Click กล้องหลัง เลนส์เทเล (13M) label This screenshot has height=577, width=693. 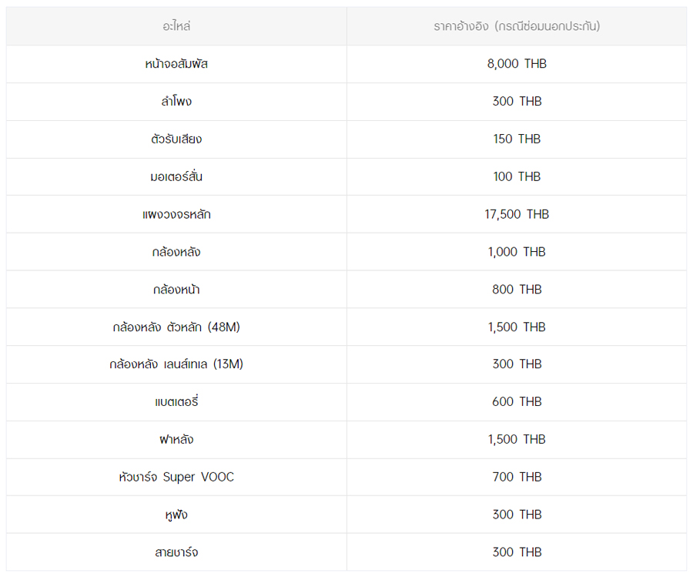pos(176,364)
